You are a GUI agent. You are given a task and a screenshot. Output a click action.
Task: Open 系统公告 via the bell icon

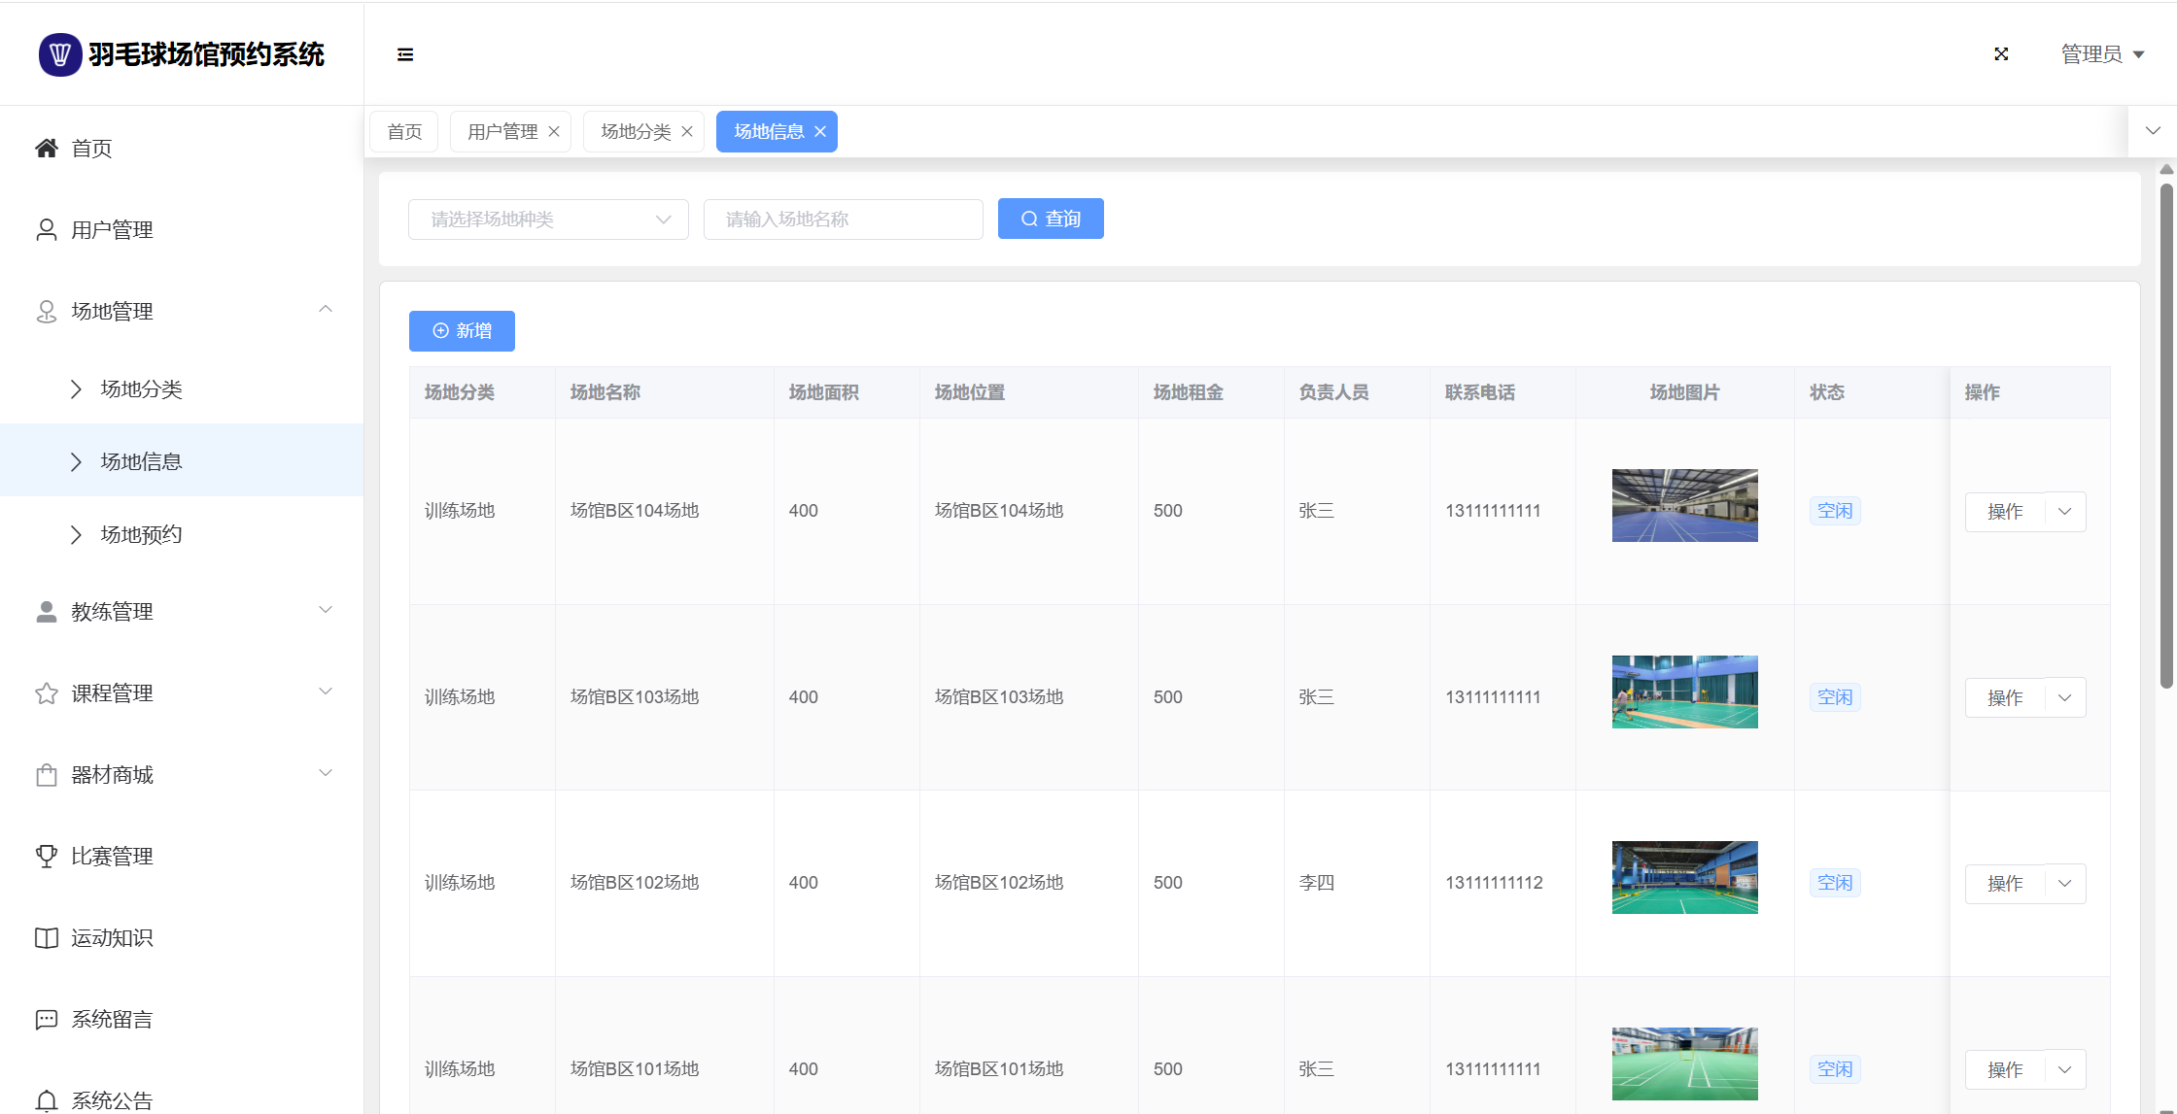point(46,1099)
